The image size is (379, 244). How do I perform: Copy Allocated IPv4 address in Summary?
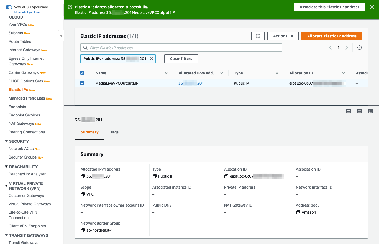point(83,176)
